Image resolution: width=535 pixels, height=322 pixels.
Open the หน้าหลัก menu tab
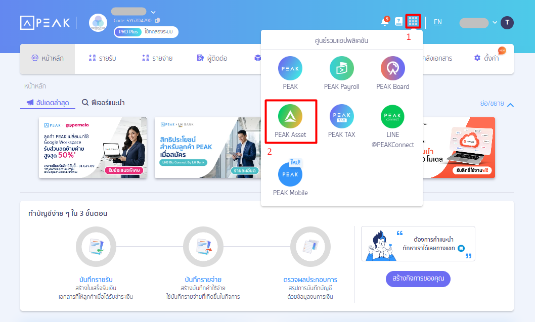[48, 58]
